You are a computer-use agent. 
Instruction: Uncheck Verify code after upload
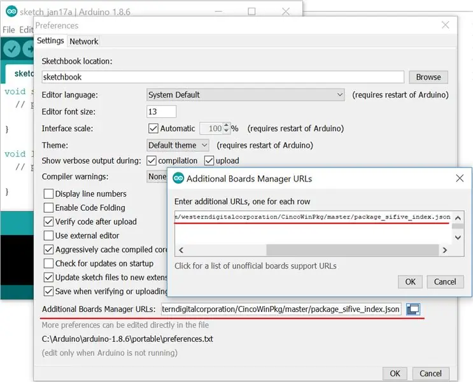(48, 222)
